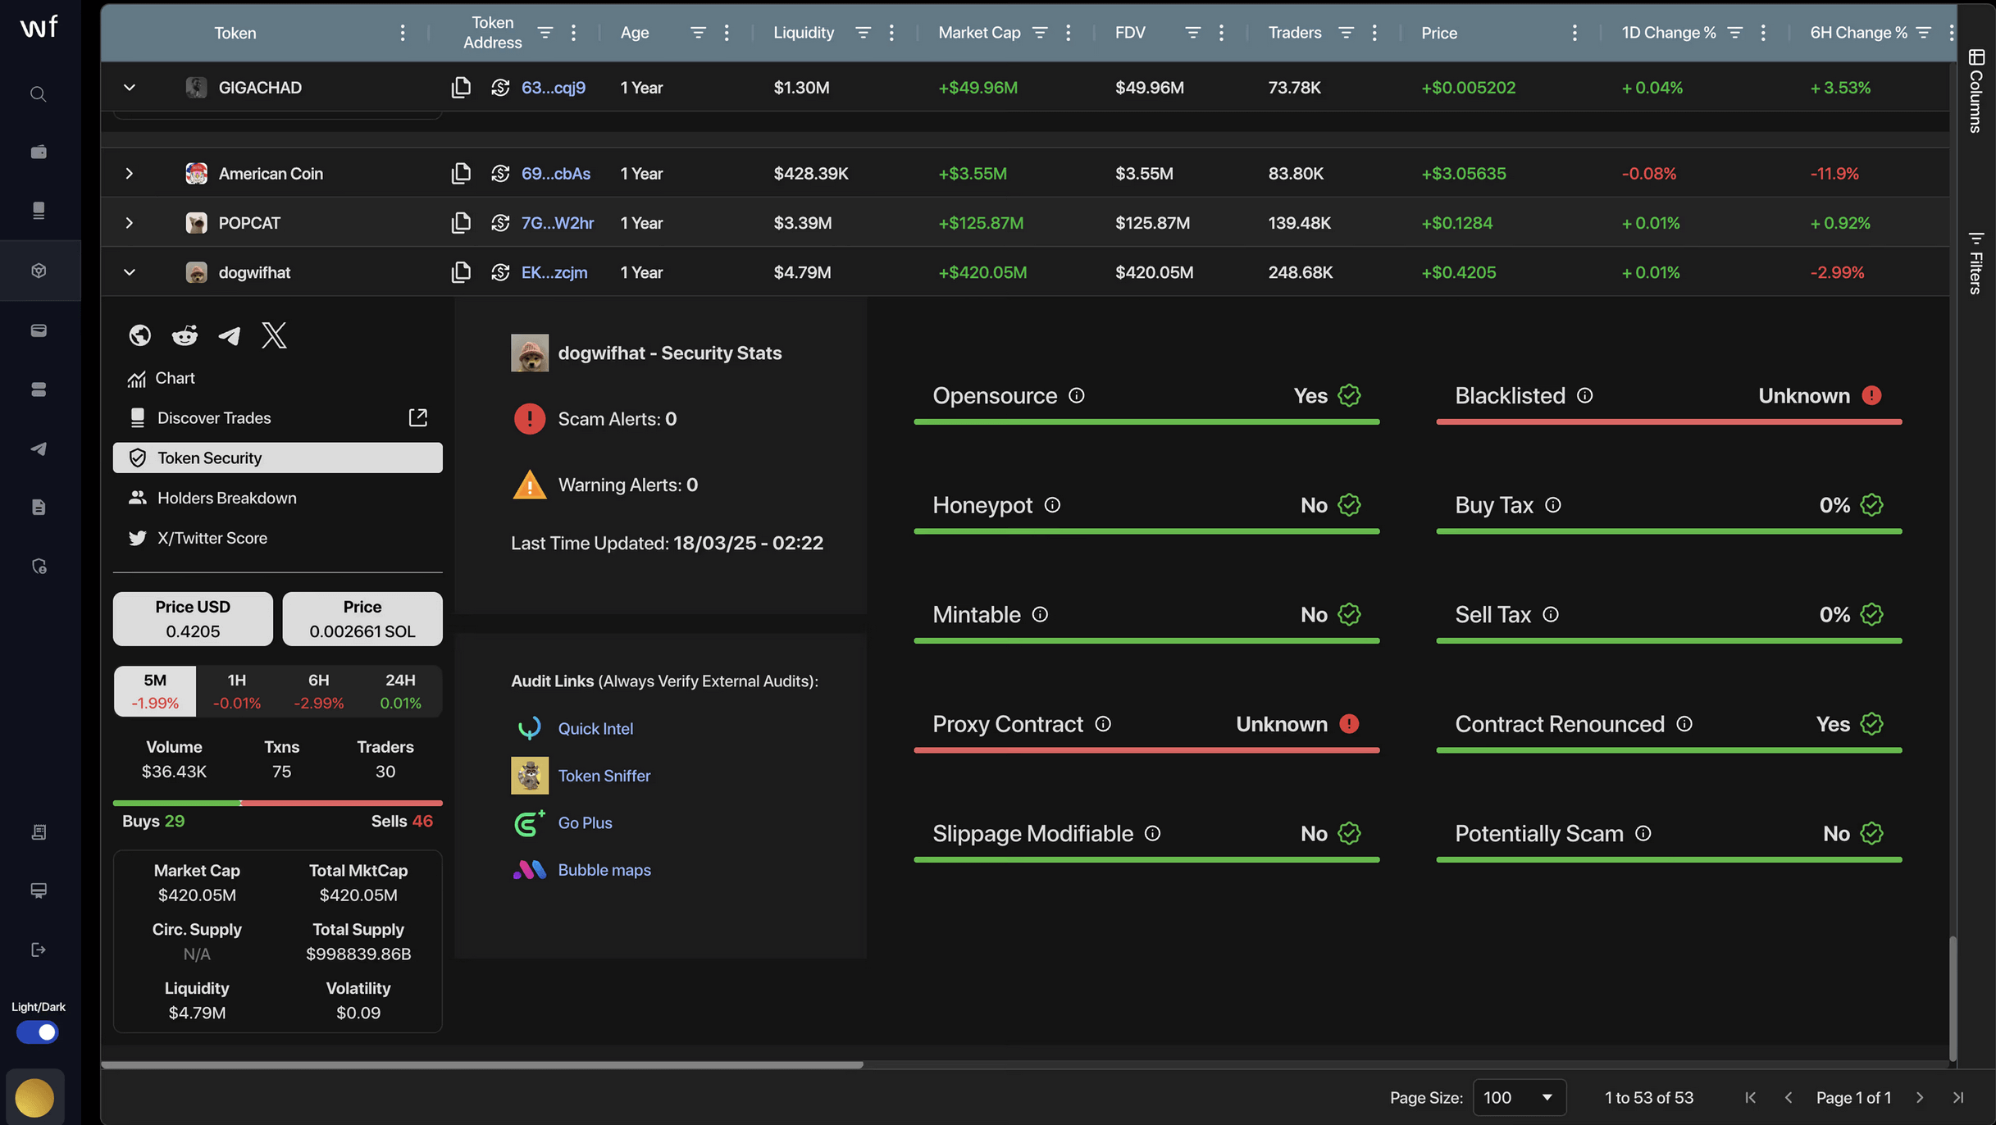Toggle the Light/Dark mode switch

pos(38,1032)
